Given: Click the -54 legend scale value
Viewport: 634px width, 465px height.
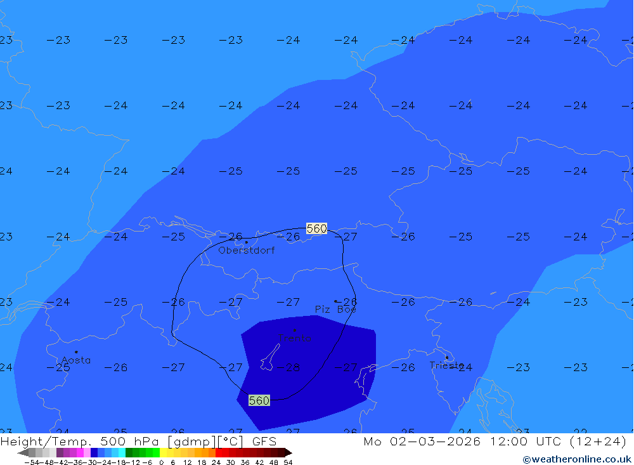Looking at the screenshot, I should click(x=32, y=462).
